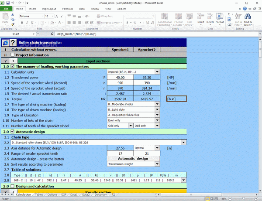Open the table of solutions dropdown
The width and height of the screenshot is (262, 201).
point(184,180)
